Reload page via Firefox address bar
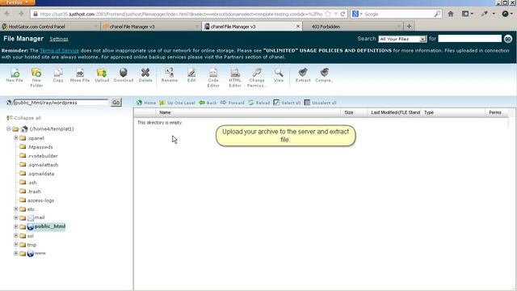 click(343, 14)
